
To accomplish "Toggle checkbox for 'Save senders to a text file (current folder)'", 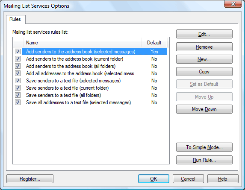I will (18, 88).
